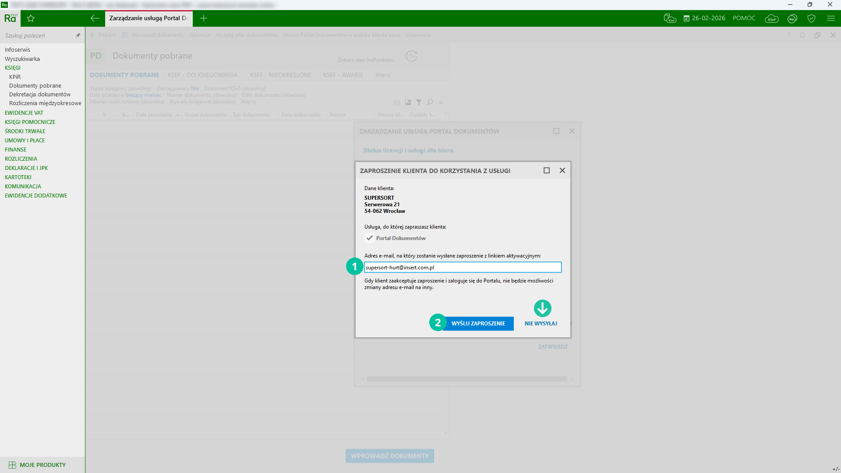The width and height of the screenshot is (841, 473).
Task: Open the hamburger main menu
Action: (831, 18)
